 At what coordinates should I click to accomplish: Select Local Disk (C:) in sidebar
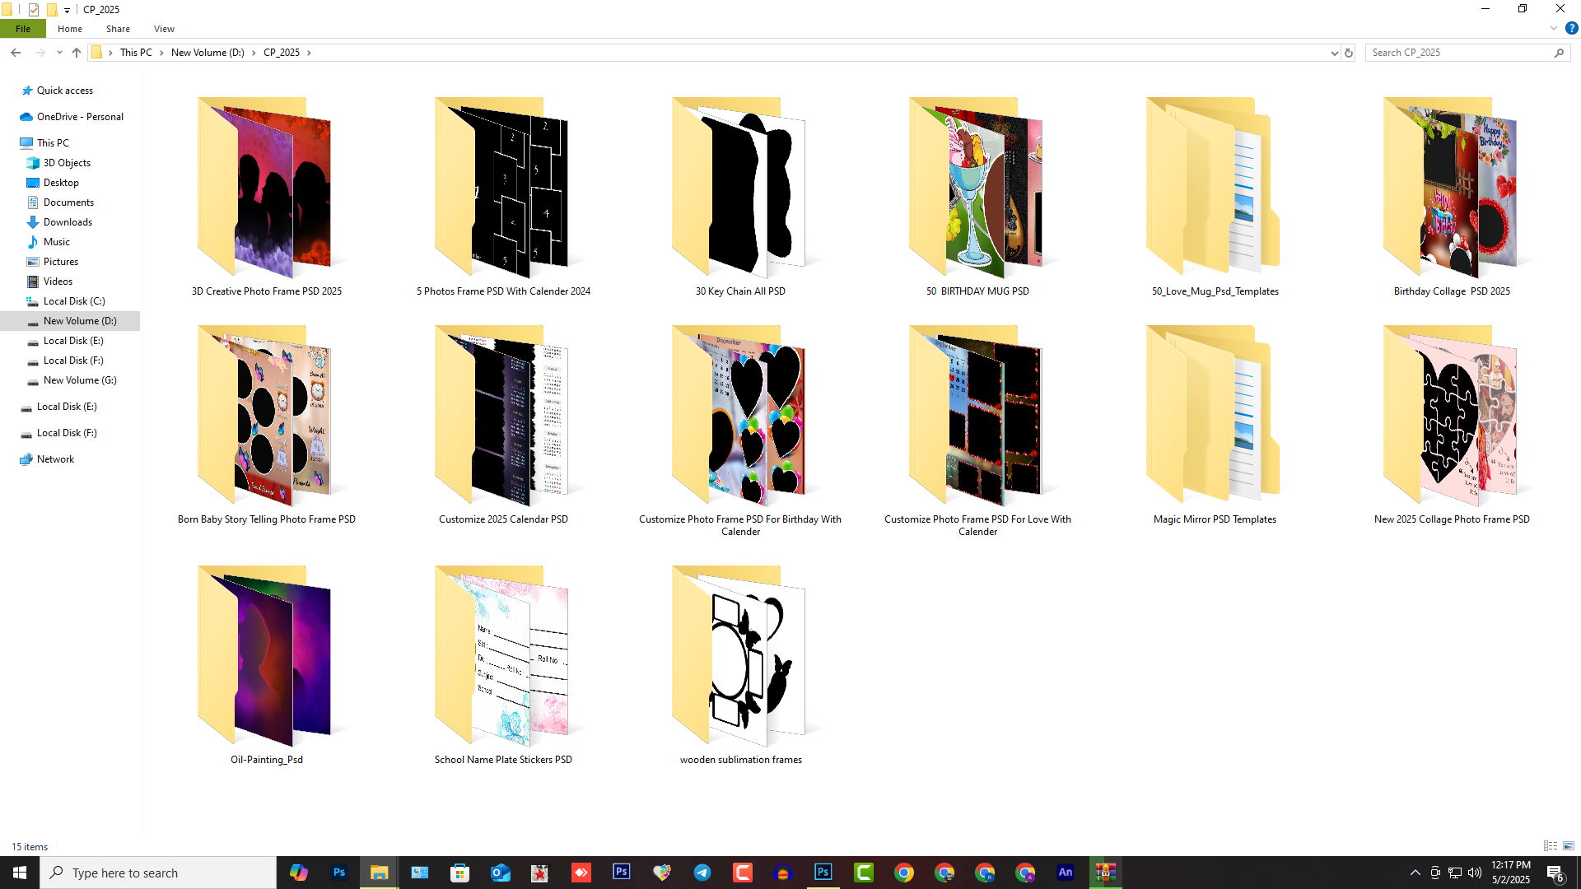tap(74, 301)
